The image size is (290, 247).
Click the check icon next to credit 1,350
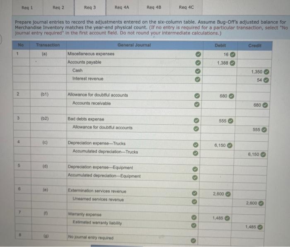click(x=266, y=72)
